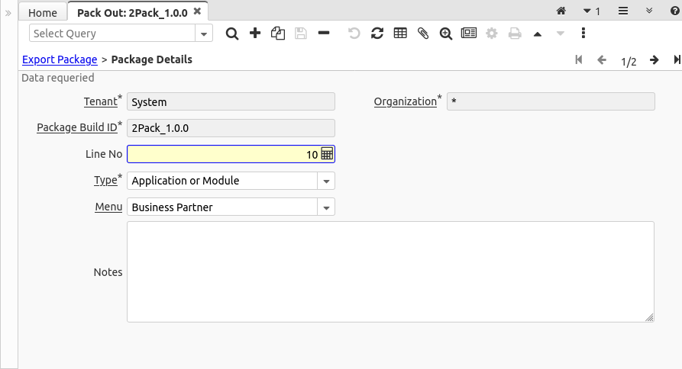This screenshot has height=369, width=682.
Task: Click the Export Package breadcrumb link
Action: [60, 59]
